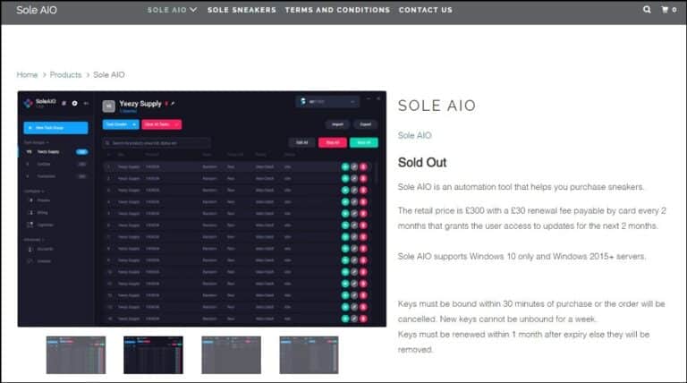Screen dimensions: 687x383
Task: Click the Home breadcrumb link
Action: pos(27,74)
